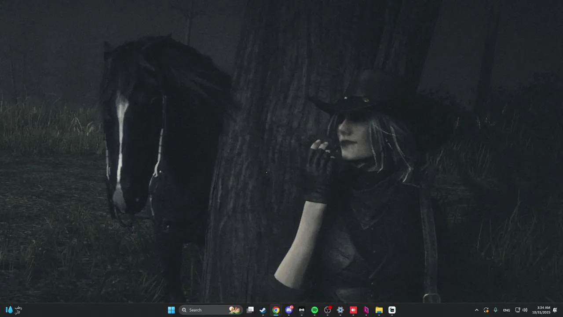
Task: Switch to Google Chrome on taskbar
Action: (276, 310)
